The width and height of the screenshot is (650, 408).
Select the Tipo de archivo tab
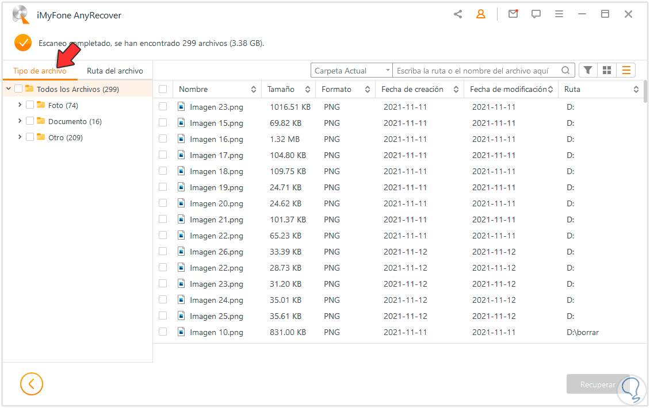tap(40, 71)
